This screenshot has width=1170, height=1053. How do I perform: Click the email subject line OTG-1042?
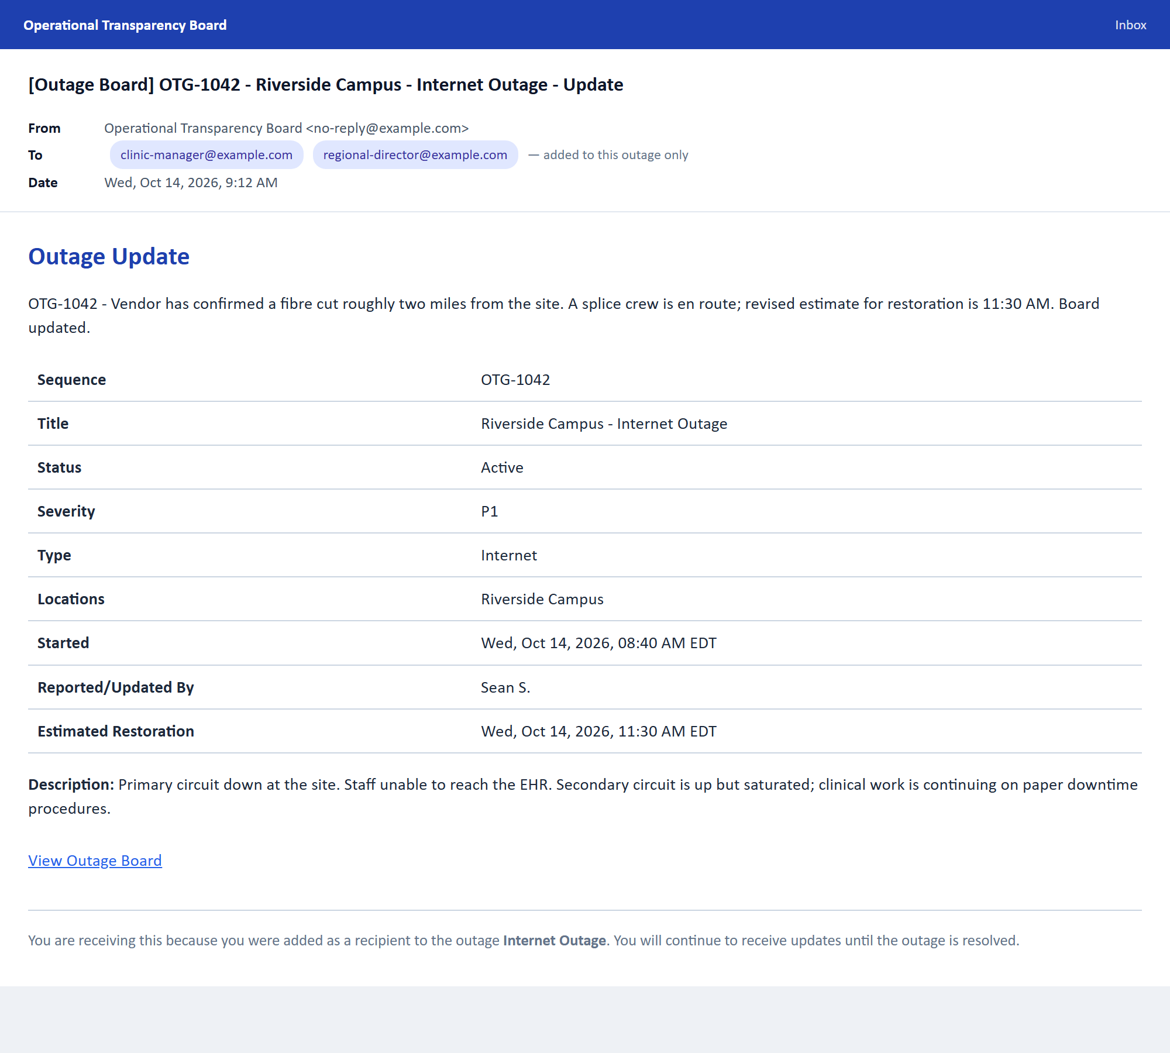tap(326, 85)
